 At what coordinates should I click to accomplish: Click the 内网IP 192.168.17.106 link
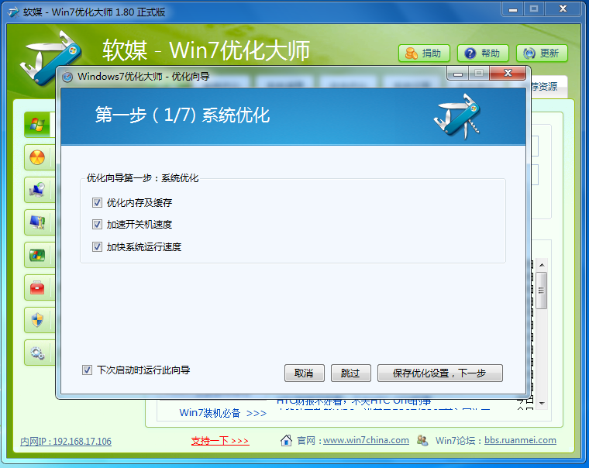point(66,442)
